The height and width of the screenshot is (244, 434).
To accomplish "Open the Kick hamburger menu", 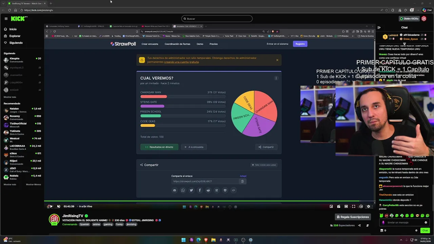I will pos(6,19).
